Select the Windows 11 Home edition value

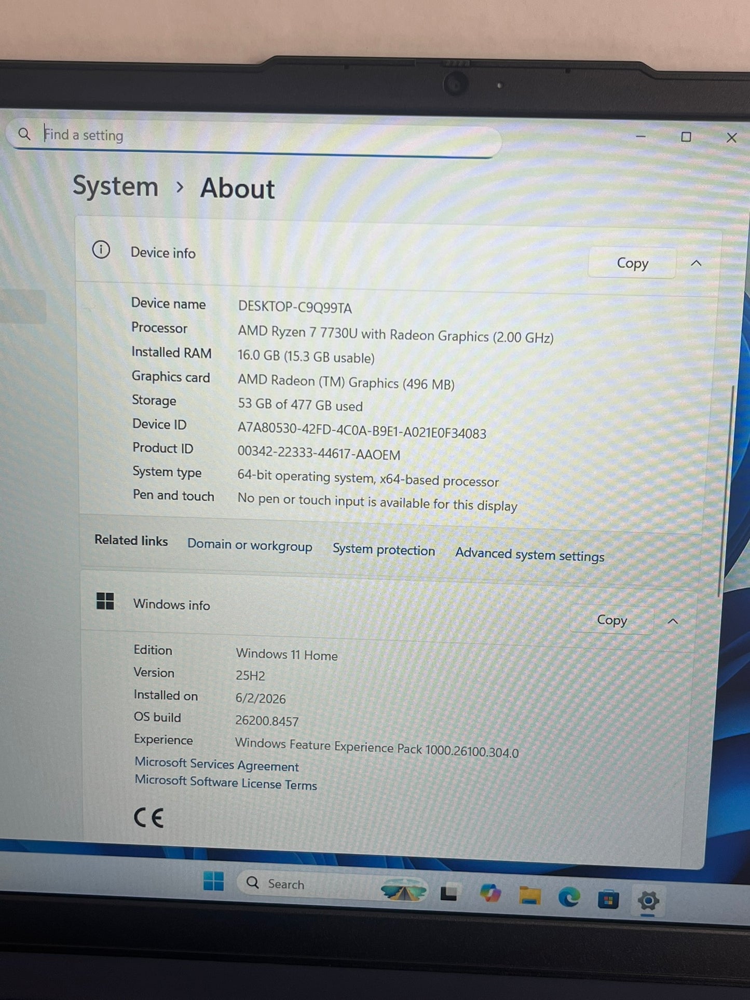pyautogui.click(x=287, y=654)
